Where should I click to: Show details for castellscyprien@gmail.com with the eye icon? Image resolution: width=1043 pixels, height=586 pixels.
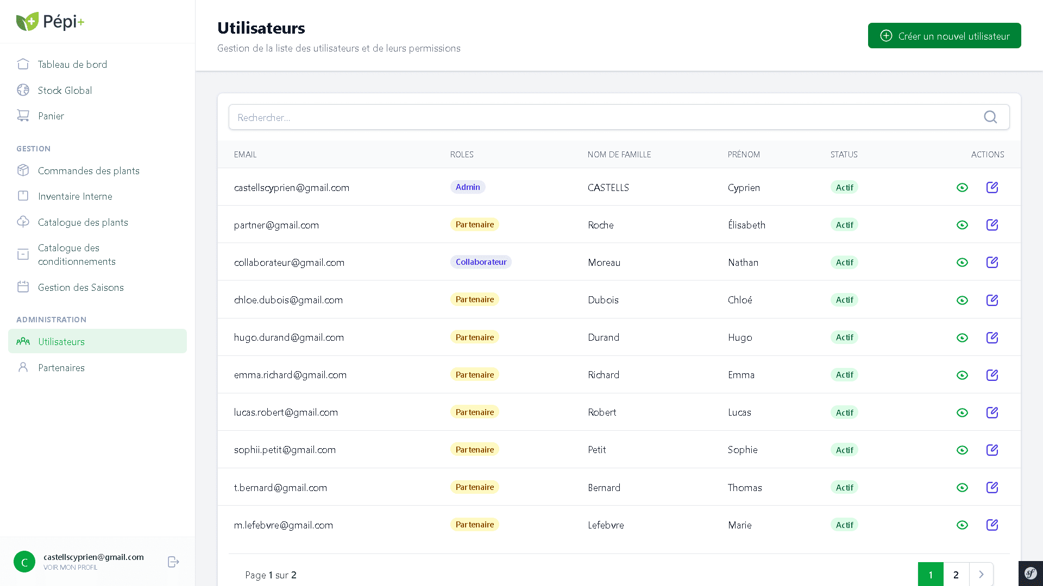963,187
